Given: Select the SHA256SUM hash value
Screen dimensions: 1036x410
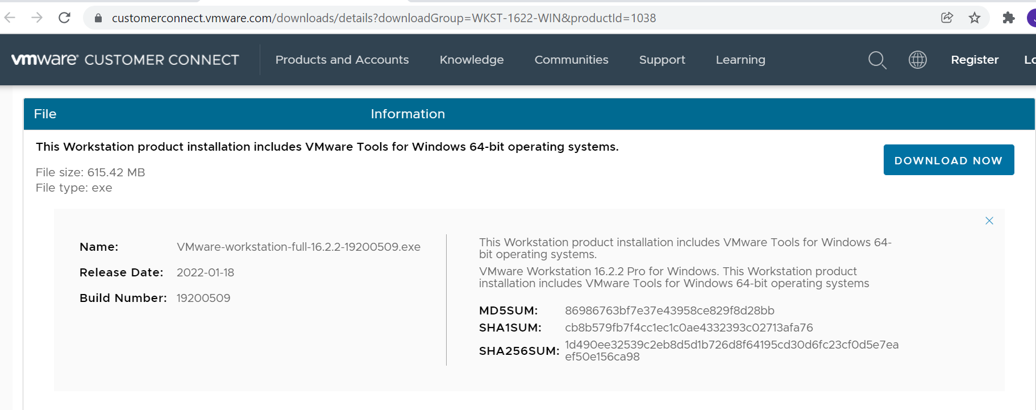Looking at the screenshot, I should pyautogui.click(x=731, y=351).
